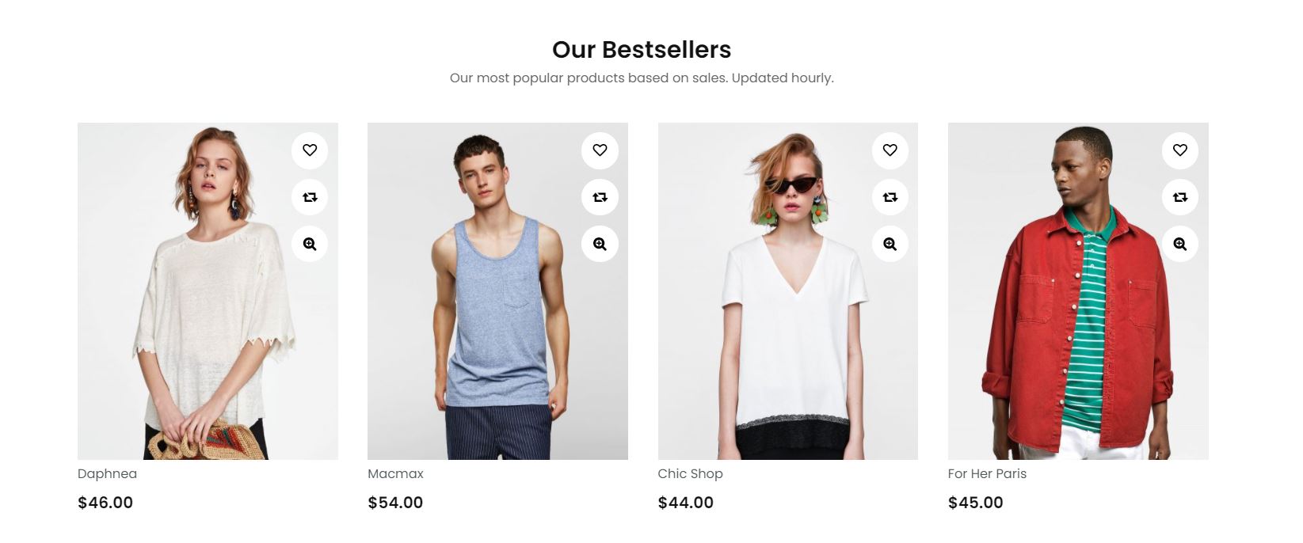This screenshot has width=1303, height=543.
Task: Open the Macmax product name link
Action: tap(395, 473)
